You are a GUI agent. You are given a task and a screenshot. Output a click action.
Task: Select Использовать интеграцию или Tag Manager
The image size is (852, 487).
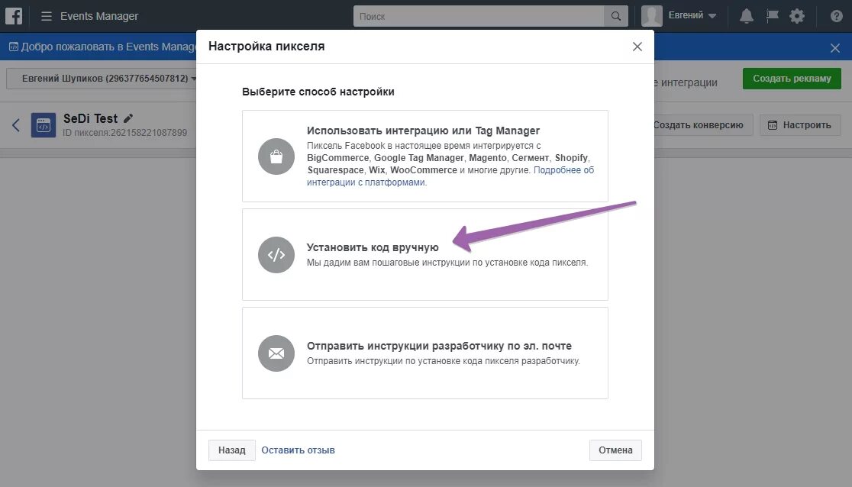tap(425, 156)
